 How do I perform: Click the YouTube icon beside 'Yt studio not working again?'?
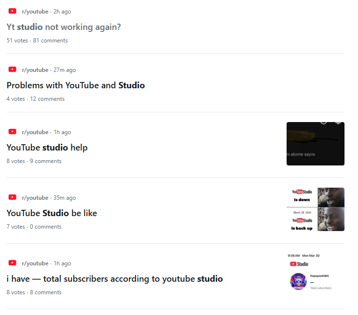(13, 11)
